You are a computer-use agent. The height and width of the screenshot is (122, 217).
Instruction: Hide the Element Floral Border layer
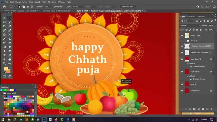[x=182, y=53]
